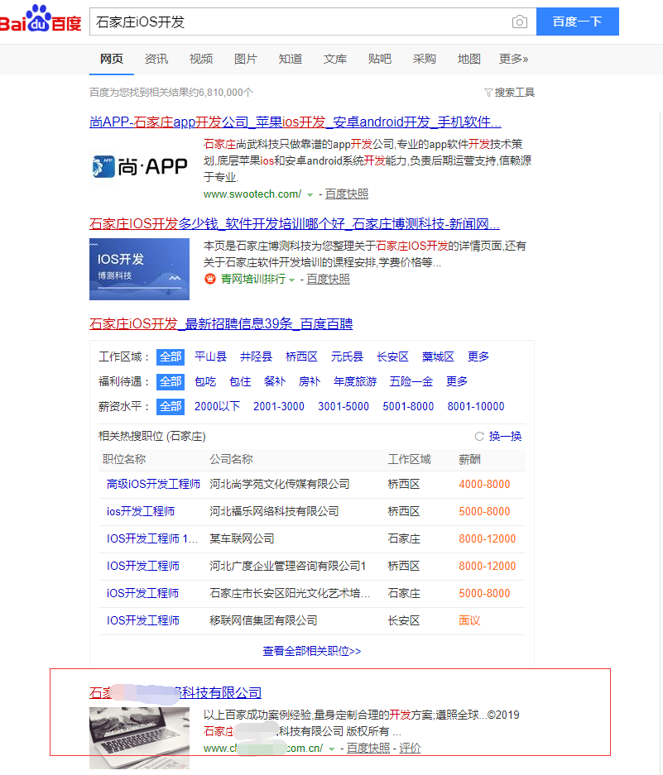Select 全部 in 福利待遇 filter
663x775 pixels.
click(171, 381)
